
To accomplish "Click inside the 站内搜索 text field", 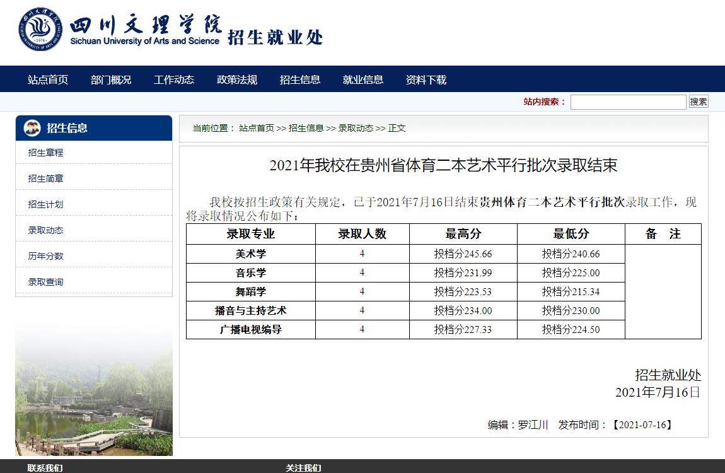I will [x=628, y=102].
